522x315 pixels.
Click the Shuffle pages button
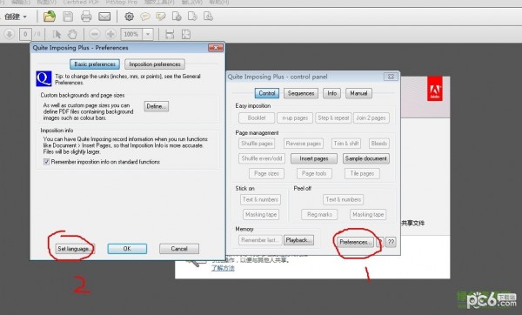pyautogui.click(x=257, y=144)
